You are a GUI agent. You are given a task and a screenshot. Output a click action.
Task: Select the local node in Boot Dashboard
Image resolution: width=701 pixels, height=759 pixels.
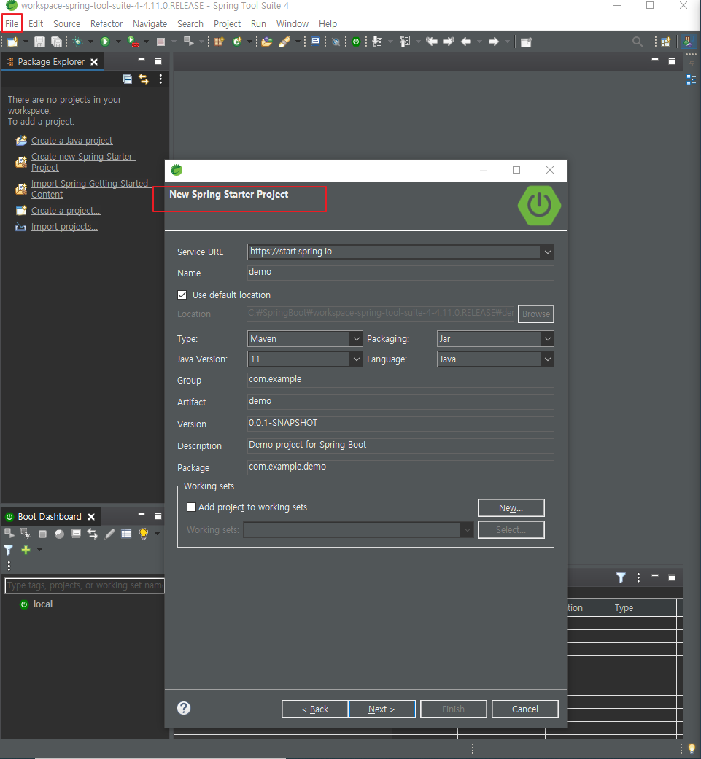coord(42,604)
